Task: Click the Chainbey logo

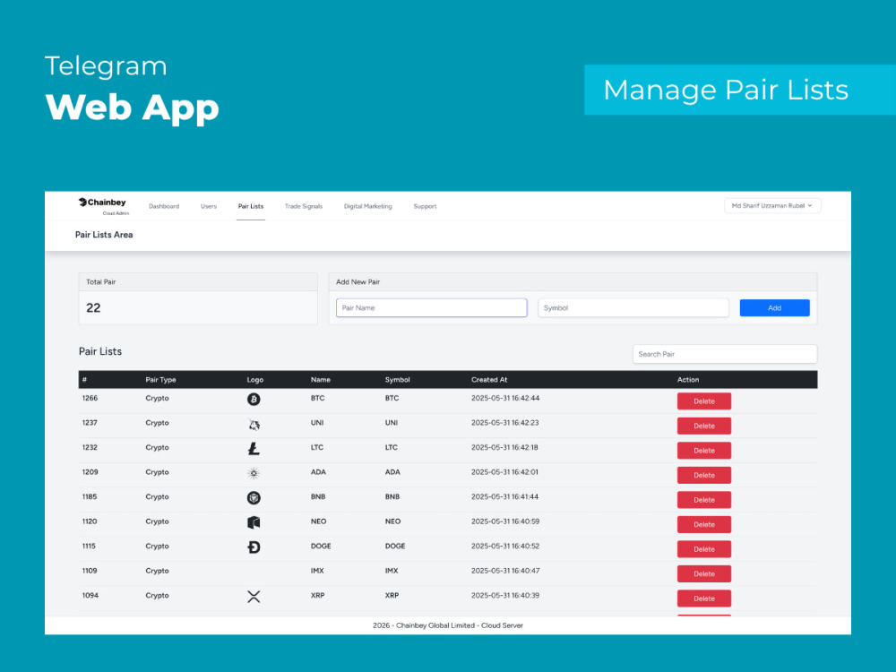Action: 103,206
